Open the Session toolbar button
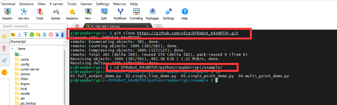The height and width of the screenshot is (105, 337). pyautogui.click(x=7, y=14)
